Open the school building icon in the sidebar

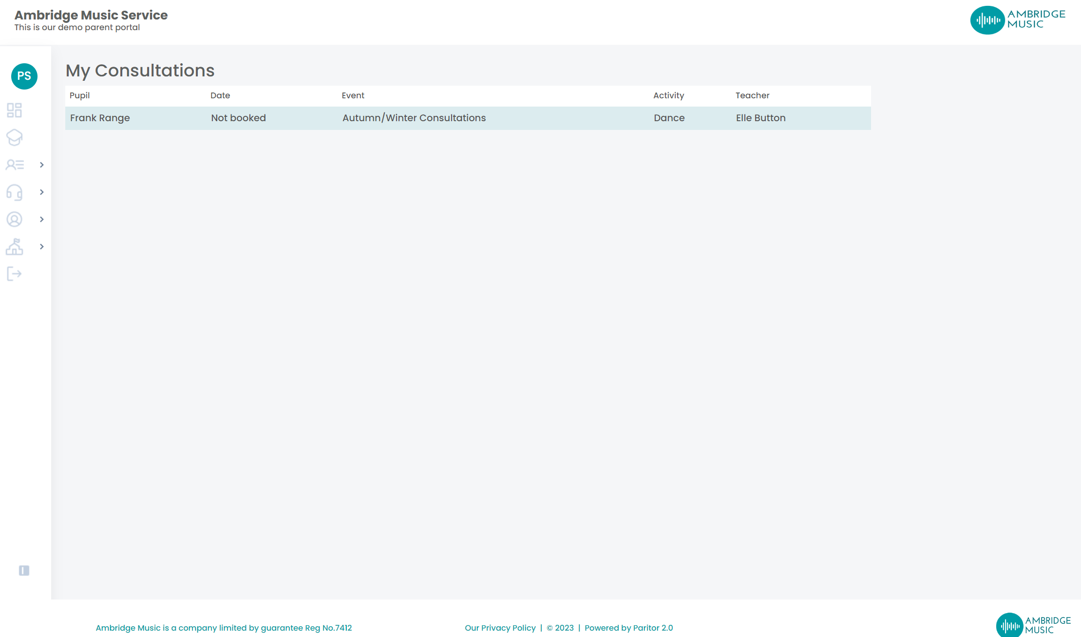tap(14, 247)
